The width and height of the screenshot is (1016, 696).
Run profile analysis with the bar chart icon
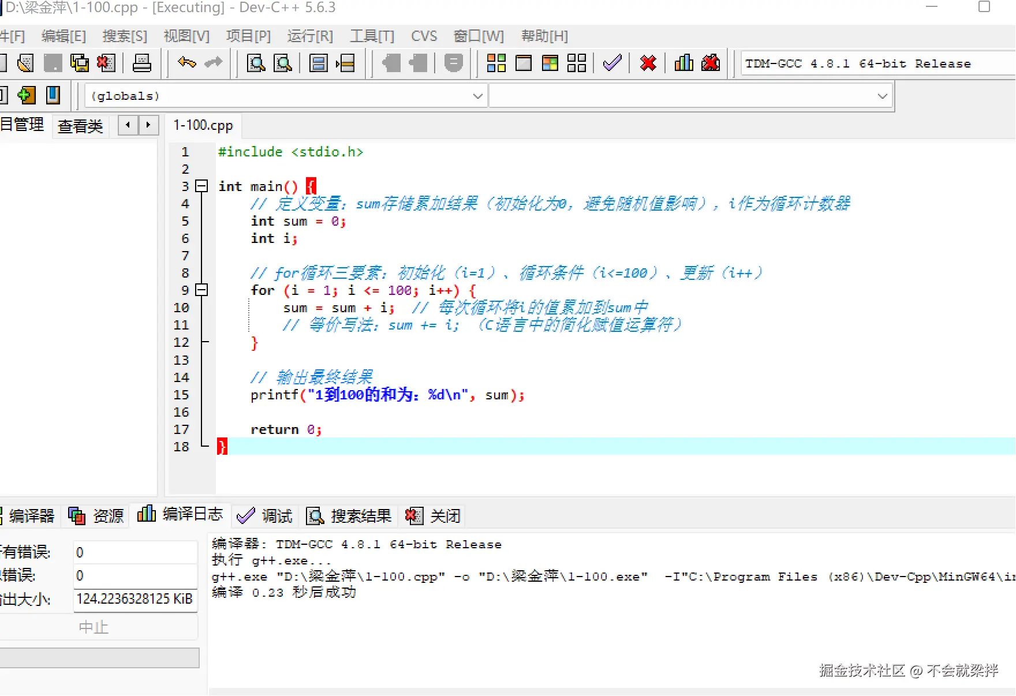tap(684, 63)
